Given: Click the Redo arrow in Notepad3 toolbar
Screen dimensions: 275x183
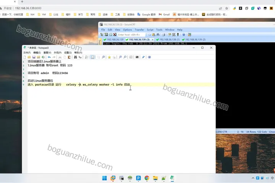Looking at the screenshot, I should pos(54,57).
